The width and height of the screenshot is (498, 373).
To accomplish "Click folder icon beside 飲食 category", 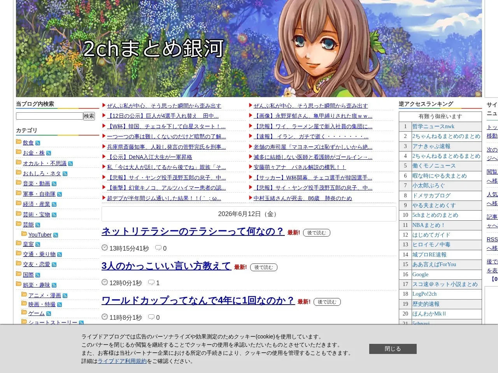I will (19, 142).
